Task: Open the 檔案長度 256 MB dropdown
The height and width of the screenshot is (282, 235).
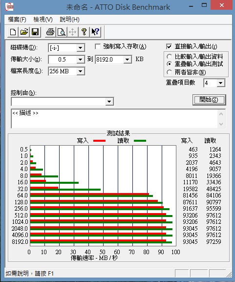Action: (x=81, y=71)
